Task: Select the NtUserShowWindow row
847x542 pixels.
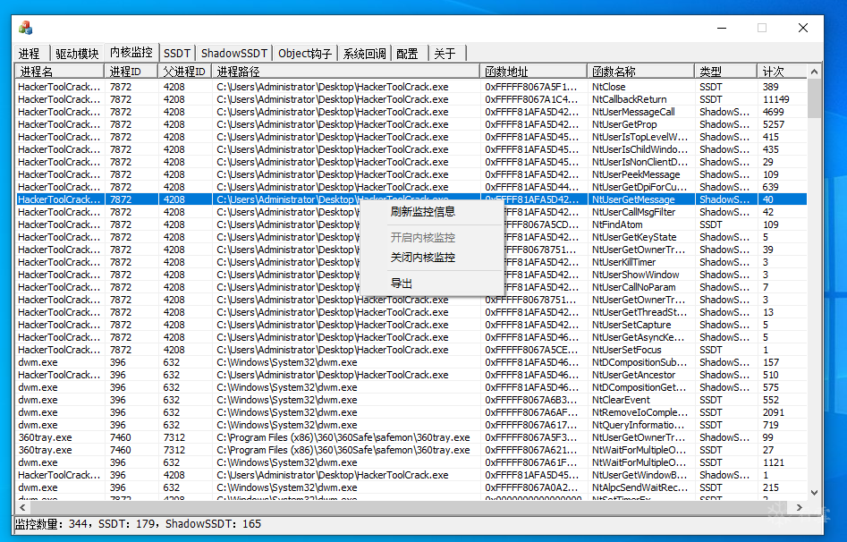Action: pyautogui.click(x=411, y=275)
